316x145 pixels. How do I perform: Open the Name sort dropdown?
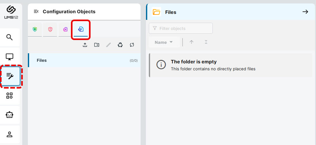164,42
